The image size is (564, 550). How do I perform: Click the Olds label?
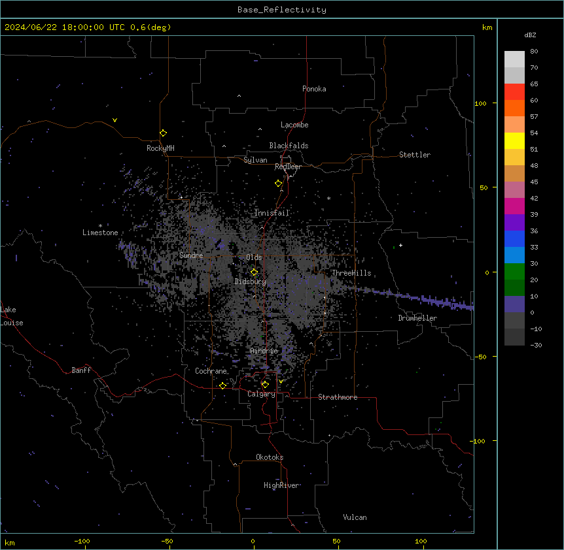coord(254,257)
